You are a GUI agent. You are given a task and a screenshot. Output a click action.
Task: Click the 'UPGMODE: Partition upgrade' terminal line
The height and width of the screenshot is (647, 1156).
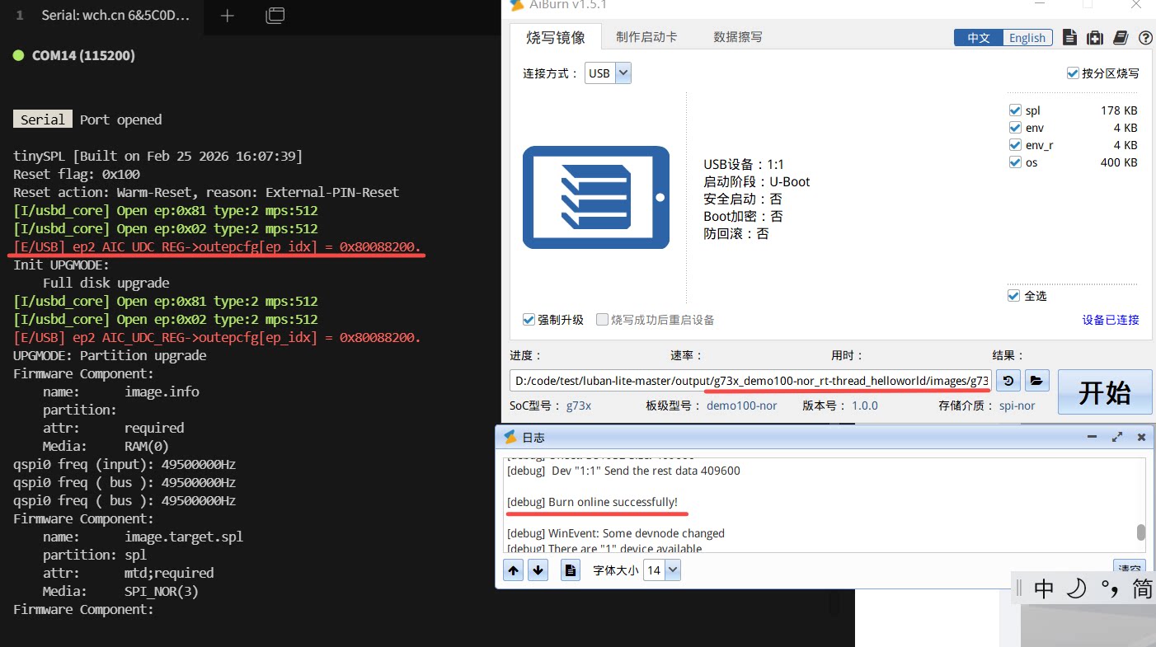click(110, 355)
